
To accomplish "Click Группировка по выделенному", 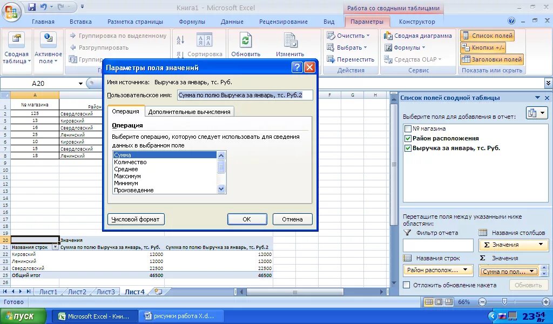I will [x=118, y=36].
